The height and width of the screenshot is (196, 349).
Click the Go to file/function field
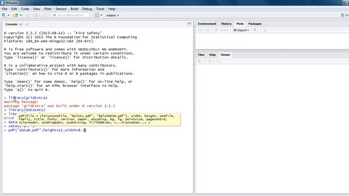click(x=70, y=15)
